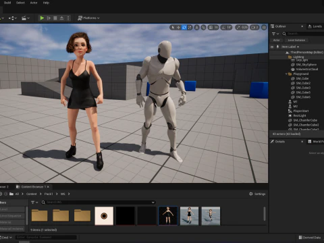Screen dimensions: 324x243
Task: Toggle rotation snapping angle icon
Action: 223,28
